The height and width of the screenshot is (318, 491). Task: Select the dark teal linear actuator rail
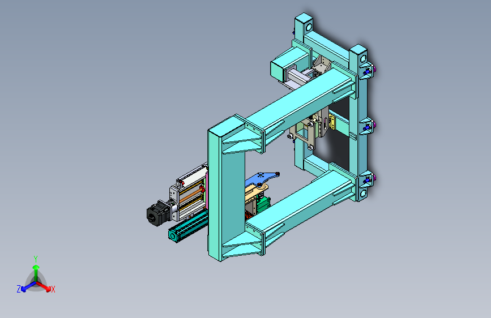188,226
